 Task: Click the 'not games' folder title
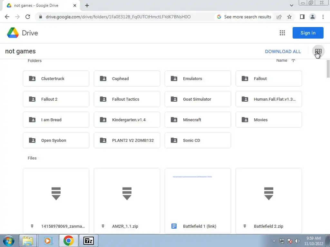20,51
